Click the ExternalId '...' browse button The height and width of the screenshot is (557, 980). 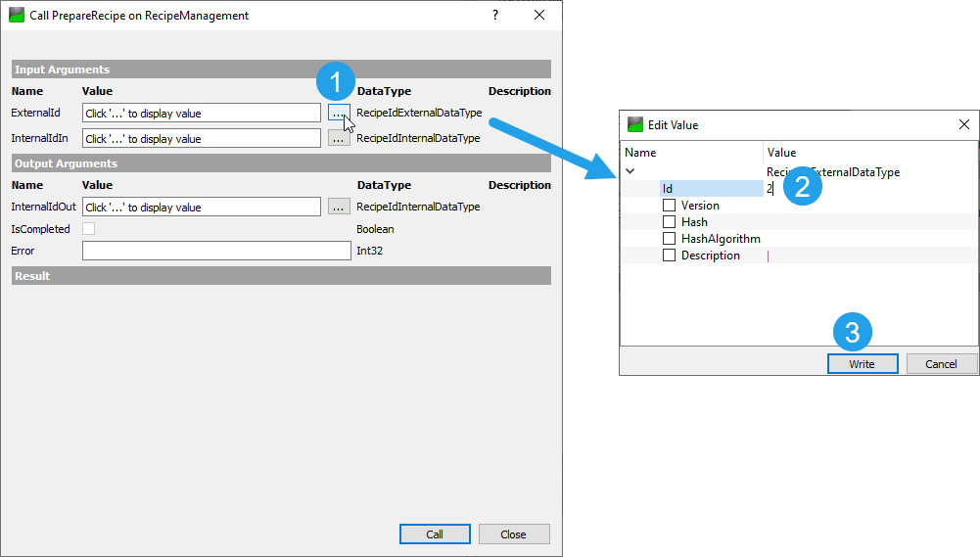click(339, 114)
